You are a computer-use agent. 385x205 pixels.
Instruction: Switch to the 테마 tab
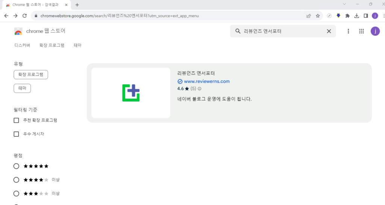click(x=77, y=45)
